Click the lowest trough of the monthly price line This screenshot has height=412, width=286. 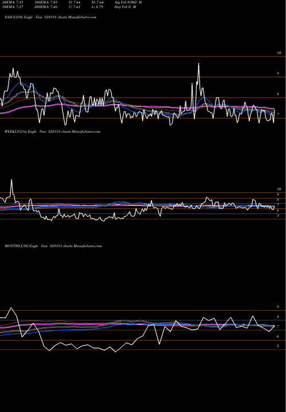point(116,351)
